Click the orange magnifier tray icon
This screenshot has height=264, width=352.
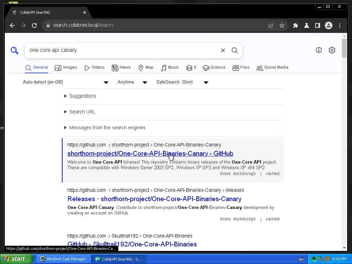point(327,259)
